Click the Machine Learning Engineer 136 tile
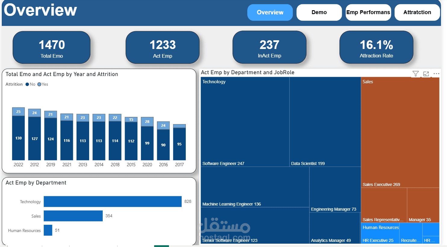This screenshot has height=247, width=447. [255, 186]
